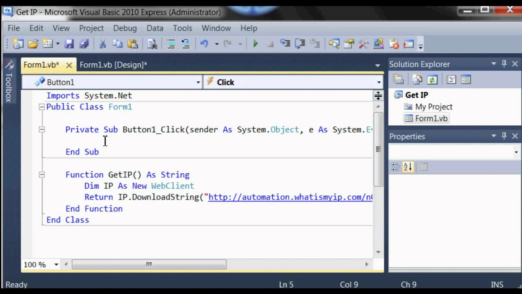Click the Open File folder icon

tap(33, 44)
